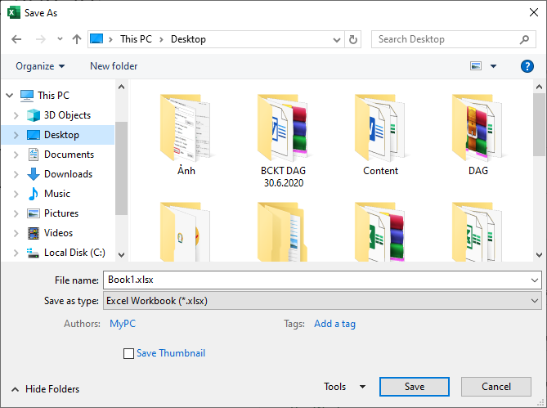Open the Help question mark button

click(527, 66)
